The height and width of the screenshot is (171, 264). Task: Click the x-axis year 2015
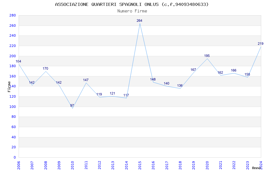point(140,165)
